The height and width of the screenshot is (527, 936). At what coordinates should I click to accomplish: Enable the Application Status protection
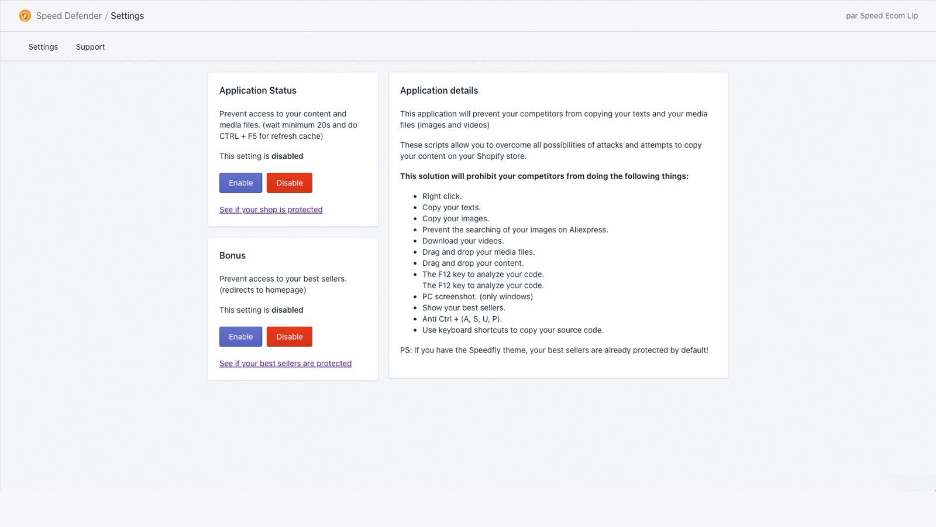click(x=240, y=183)
